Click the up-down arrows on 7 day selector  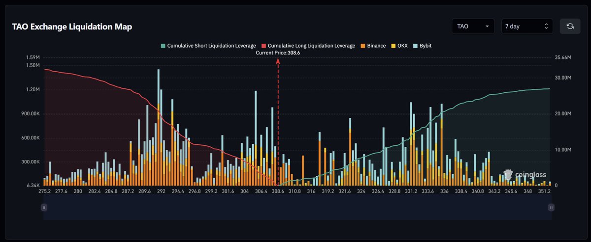[546, 27]
